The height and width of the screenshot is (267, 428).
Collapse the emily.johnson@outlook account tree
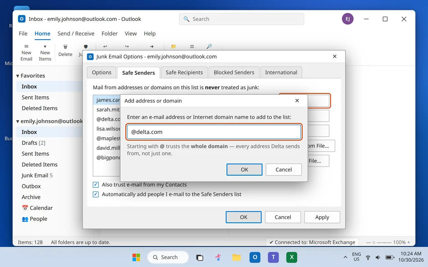[x=18, y=121]
